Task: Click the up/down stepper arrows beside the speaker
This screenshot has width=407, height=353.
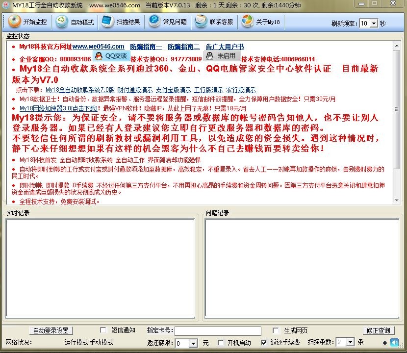Action: 385,343
